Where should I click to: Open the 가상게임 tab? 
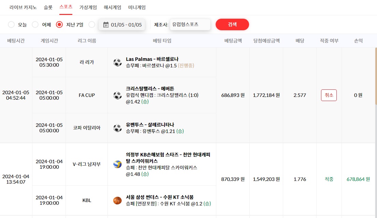point(88,7)
